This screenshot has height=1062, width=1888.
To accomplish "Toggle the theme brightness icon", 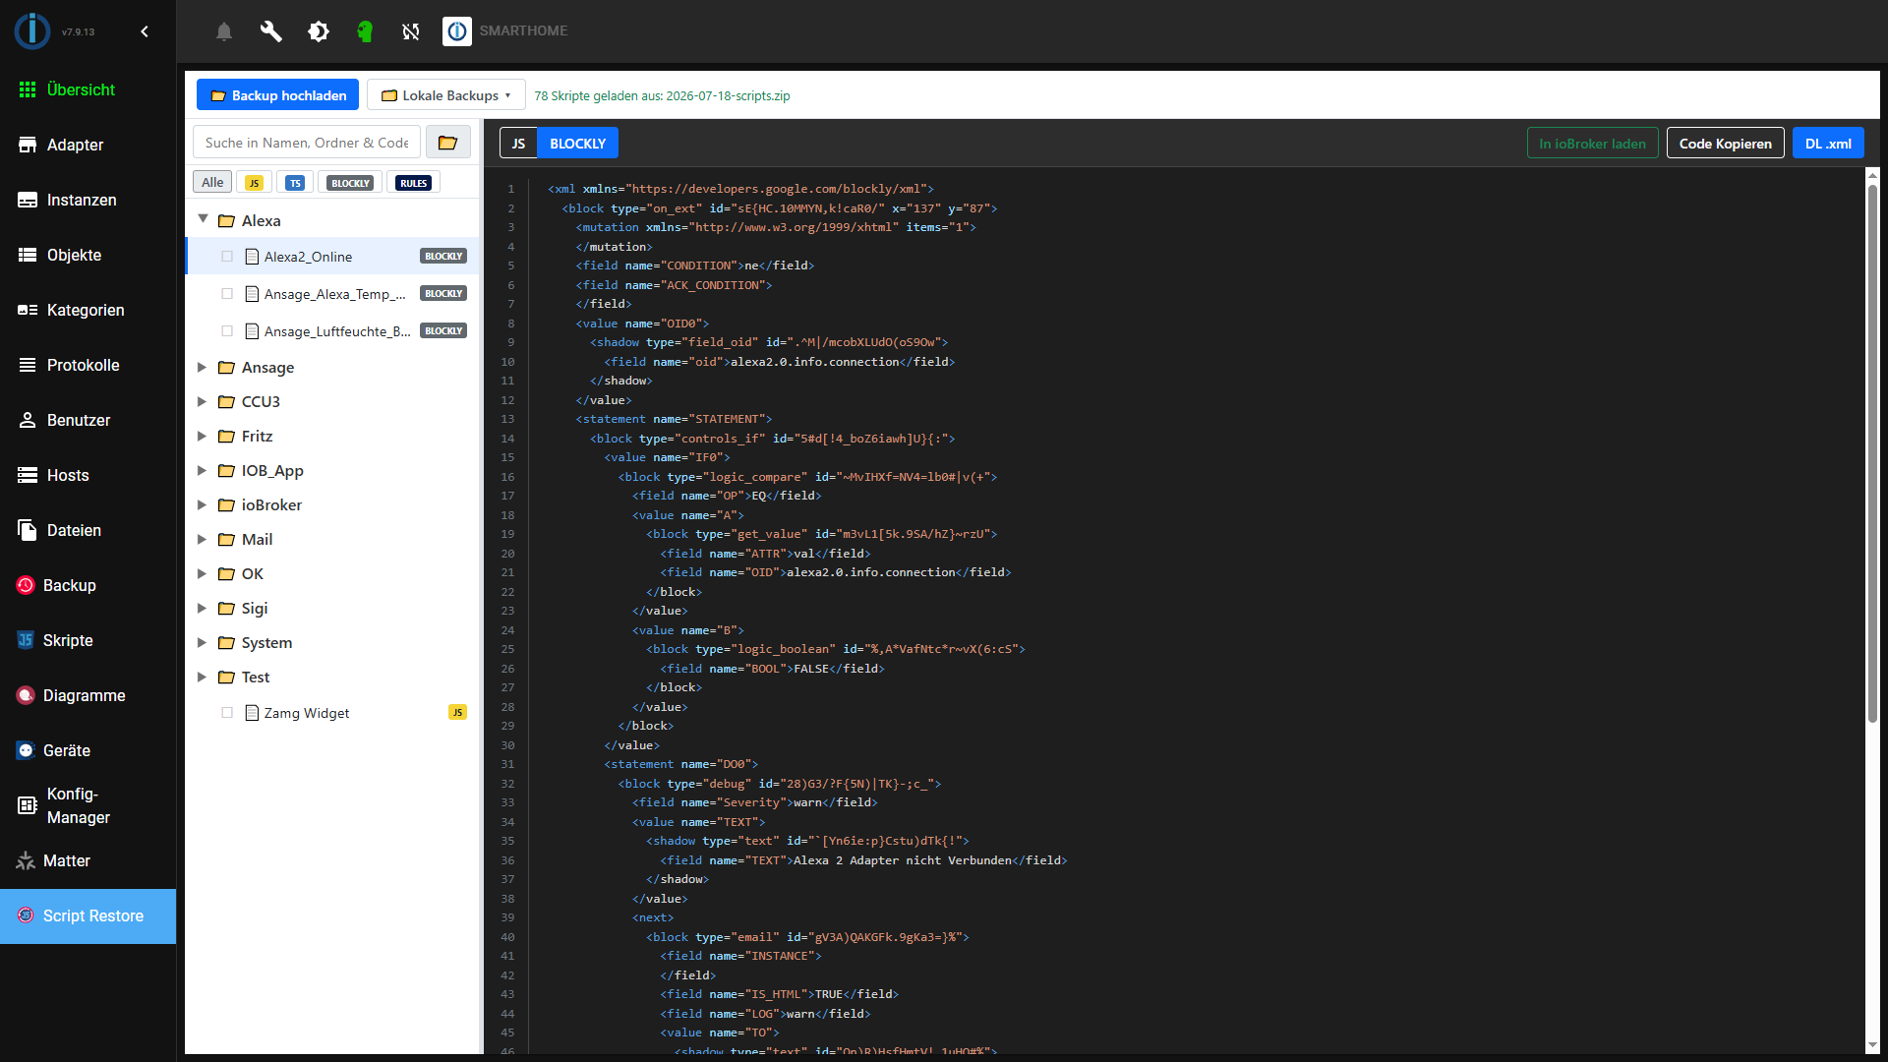I will tap(319, 31).
